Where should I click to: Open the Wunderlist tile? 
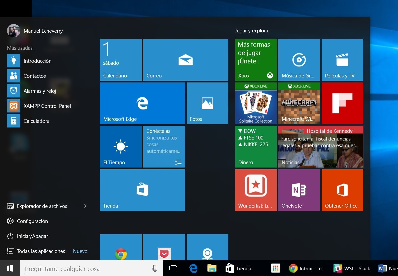(256, 190)
